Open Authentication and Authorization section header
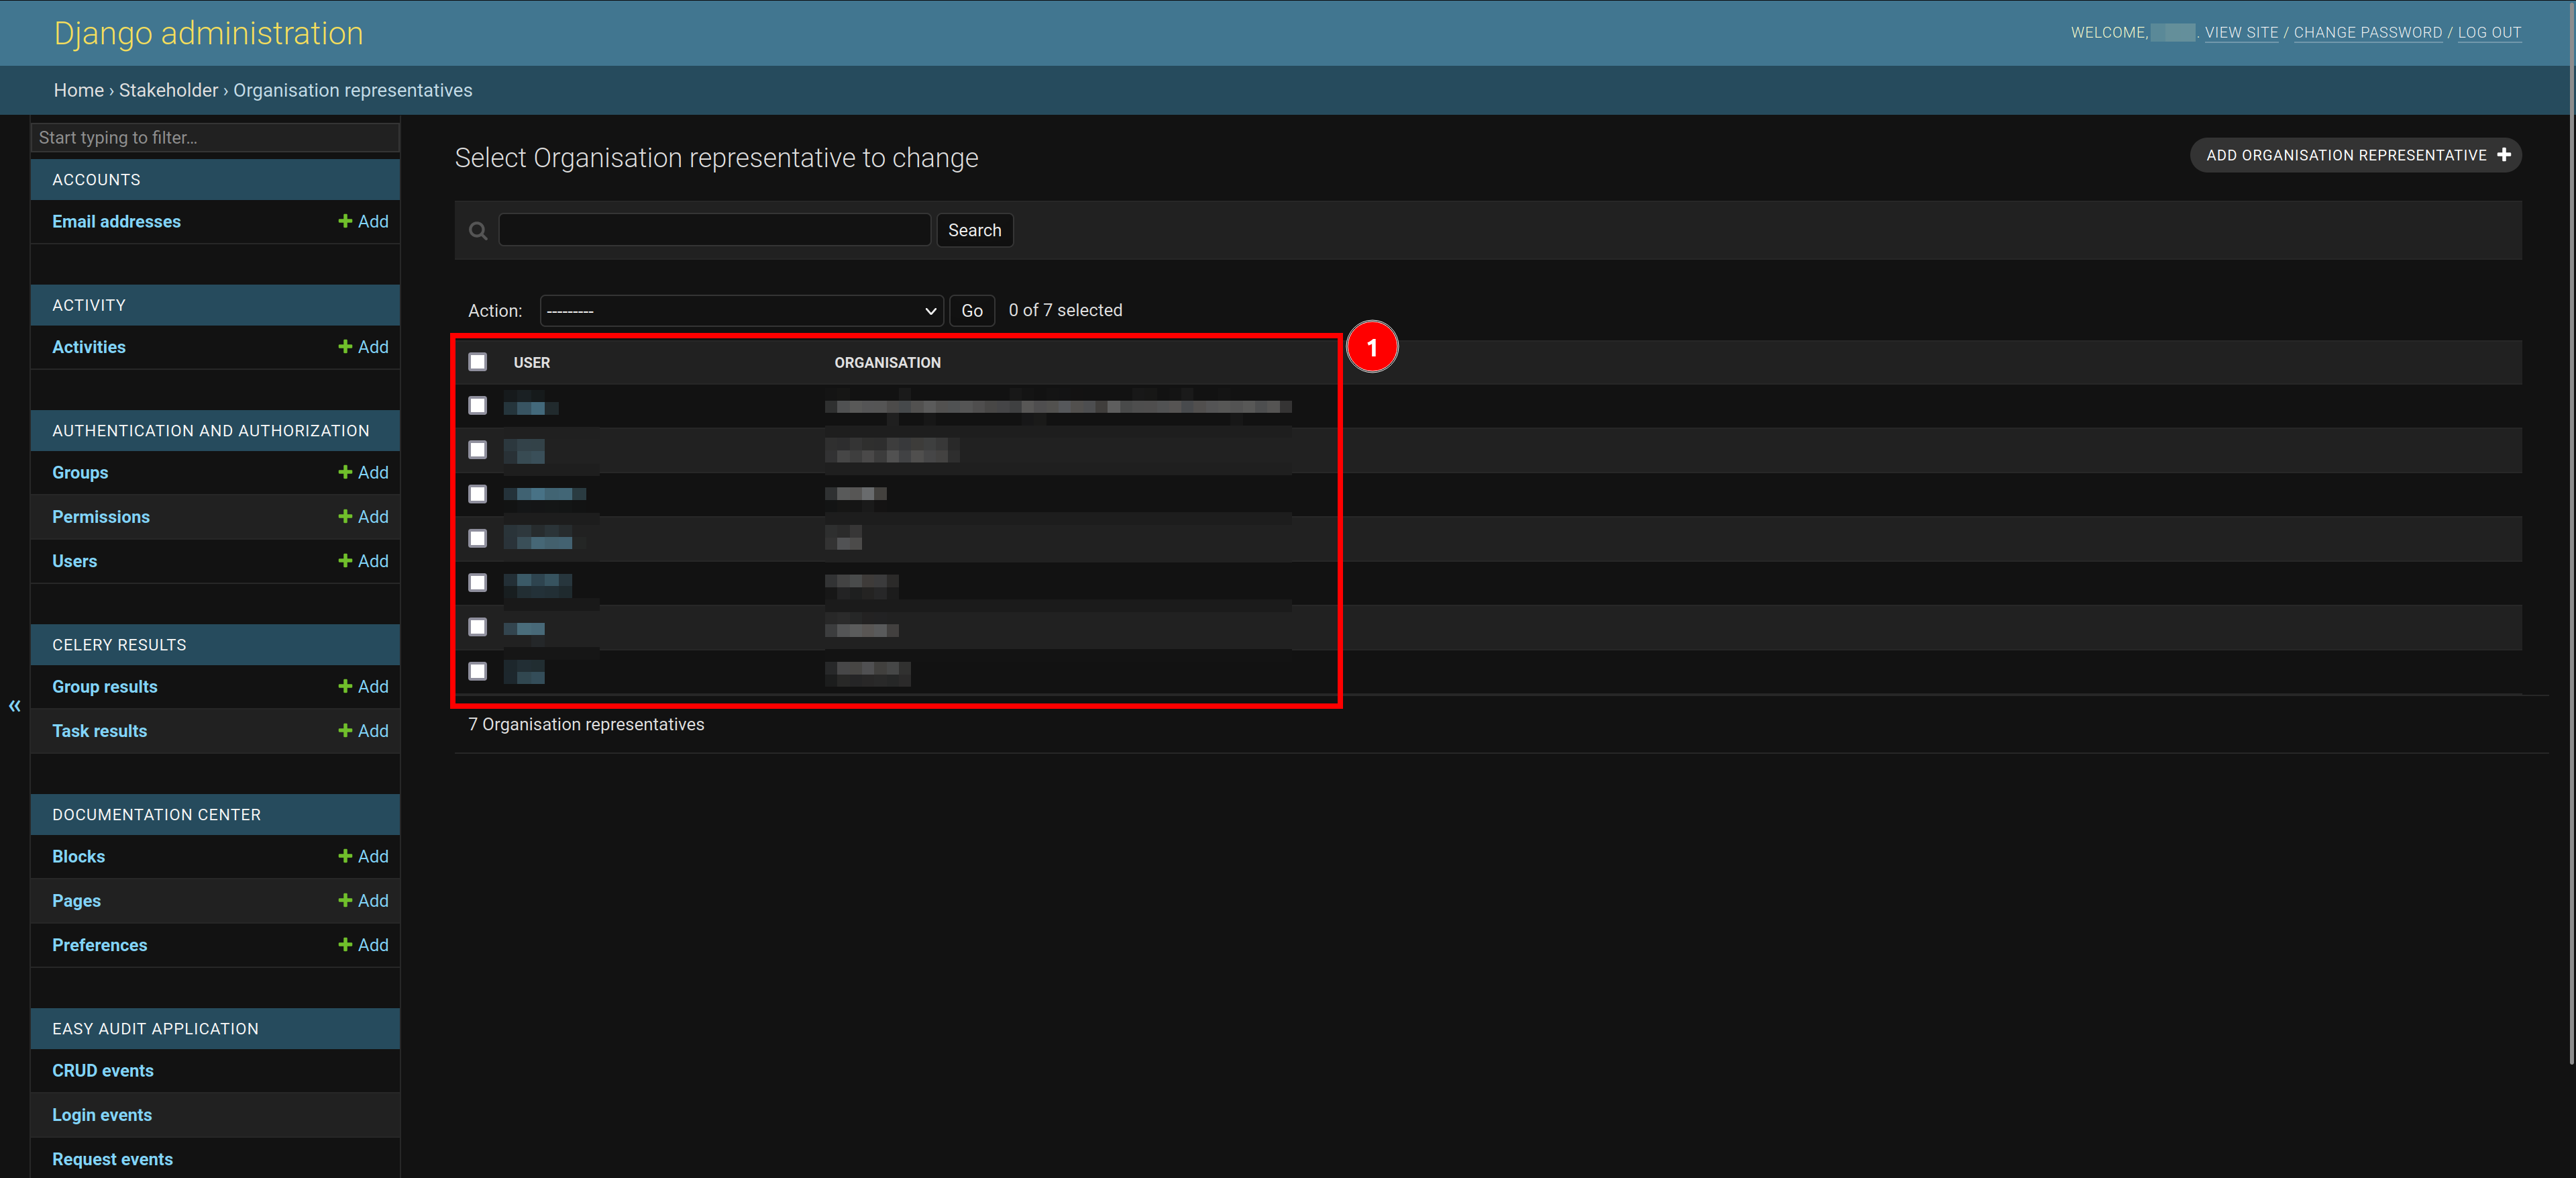2576x1178 pixels. tap(211, 430)
